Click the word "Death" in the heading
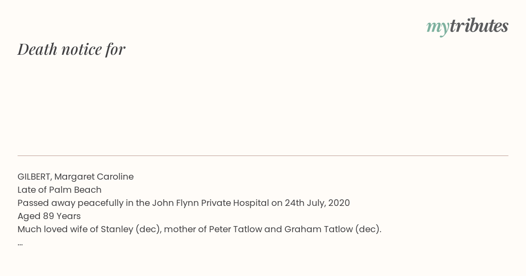Viewport: 526px width, 276px height. [38, 50]
